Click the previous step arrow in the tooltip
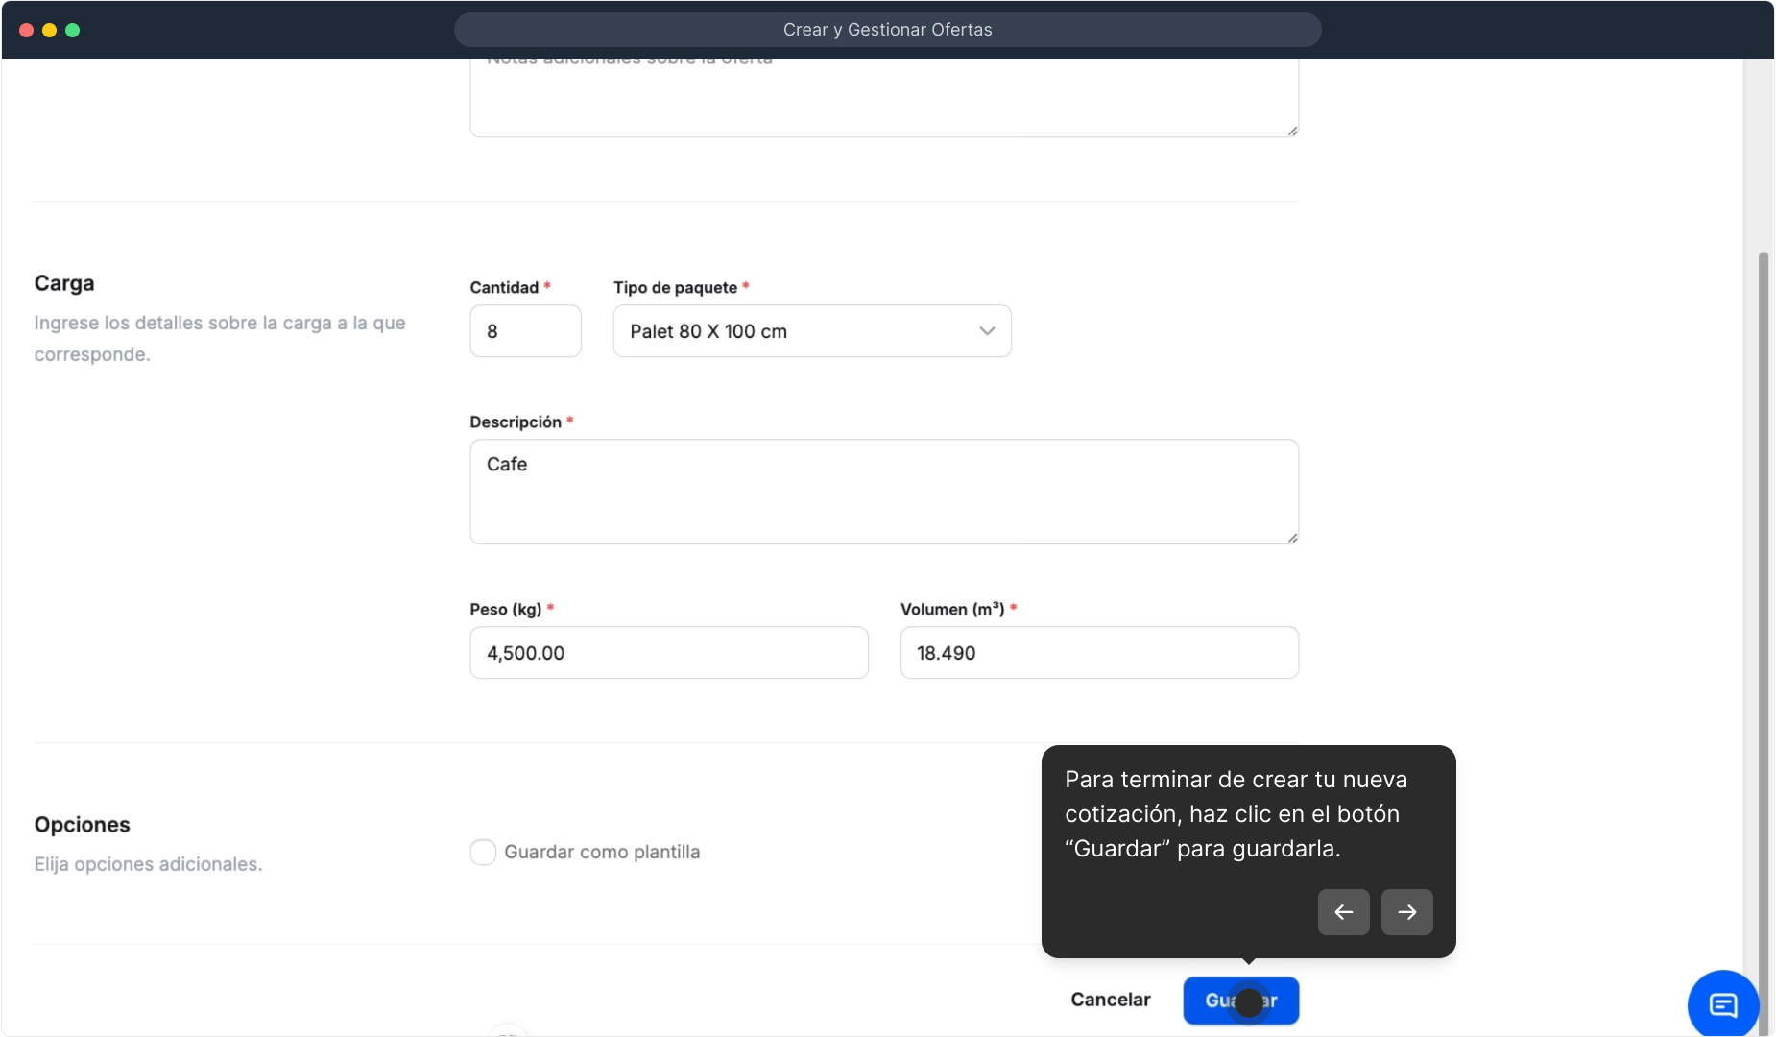Image resolution: width=1776 pixels, height=1037 pixels. tap(1343, 912)
